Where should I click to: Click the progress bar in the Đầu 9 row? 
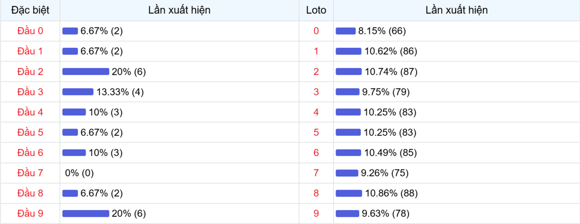86,213
